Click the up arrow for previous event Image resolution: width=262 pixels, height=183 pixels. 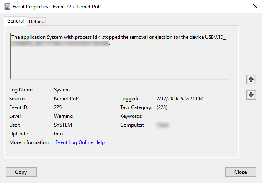tap(251, 79)
